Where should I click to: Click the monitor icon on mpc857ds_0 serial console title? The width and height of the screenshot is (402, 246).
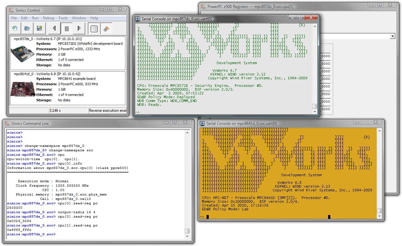(138, 19)
